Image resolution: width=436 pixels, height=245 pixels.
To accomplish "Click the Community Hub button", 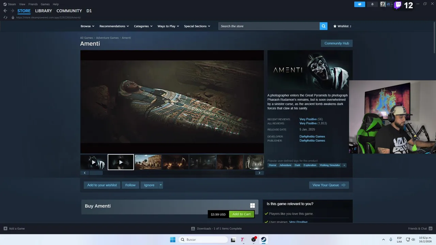I will (337, 43).
